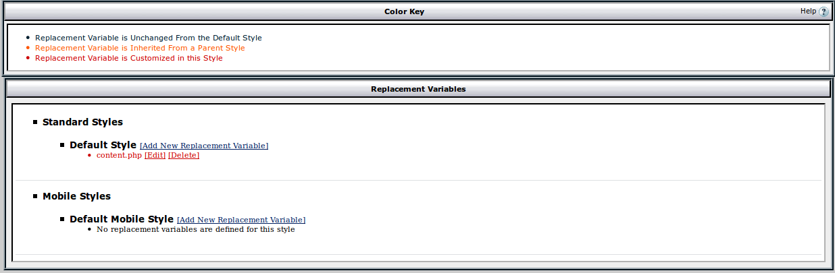This screenshot has height=273, width=835.
Task: Select the Standard Styles heading
Action: point(82,122)
